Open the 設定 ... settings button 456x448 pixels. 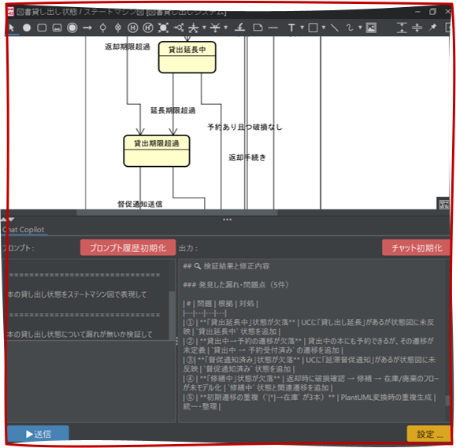(x=429, y=434)
